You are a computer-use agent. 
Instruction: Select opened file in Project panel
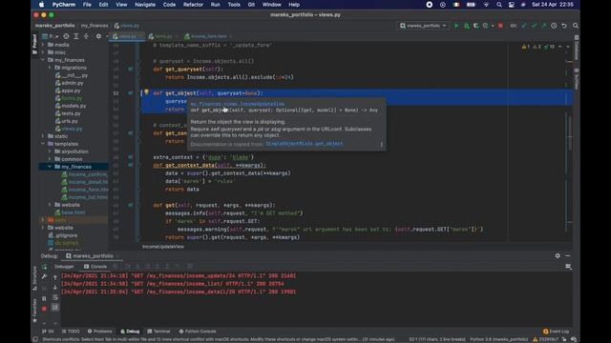[66, 36]
